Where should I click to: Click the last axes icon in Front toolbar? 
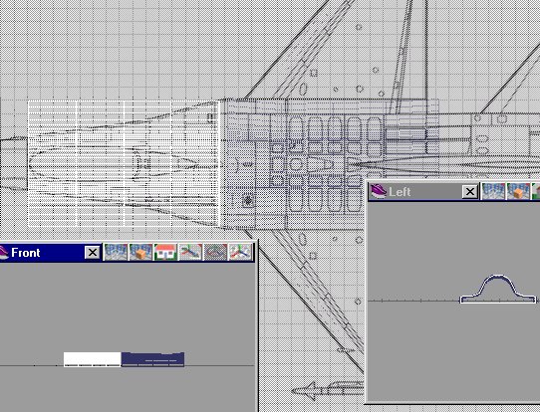coord(240,252)
